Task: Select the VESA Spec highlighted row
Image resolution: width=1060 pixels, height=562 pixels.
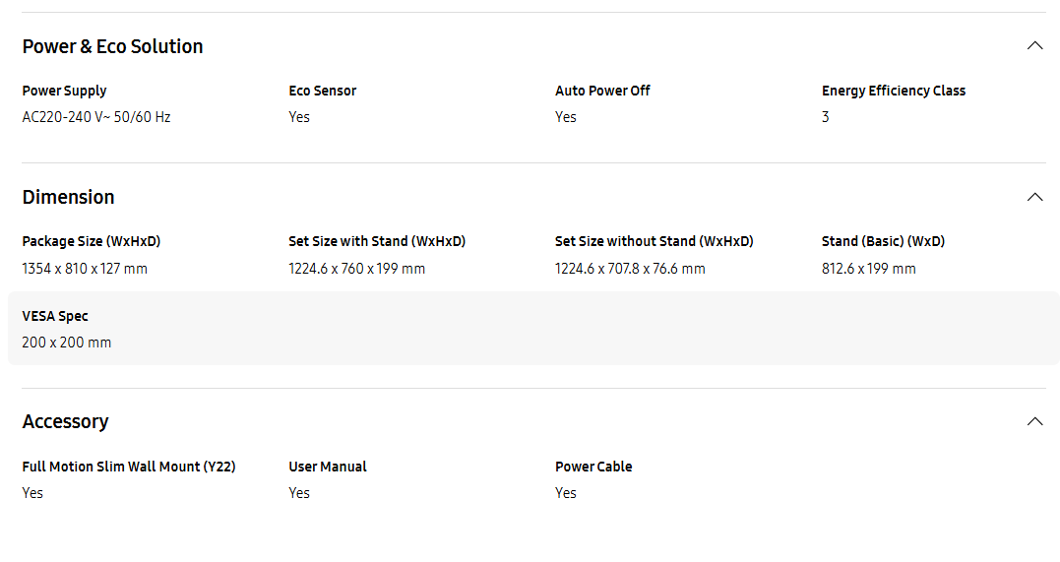Action: pos(533,329)
